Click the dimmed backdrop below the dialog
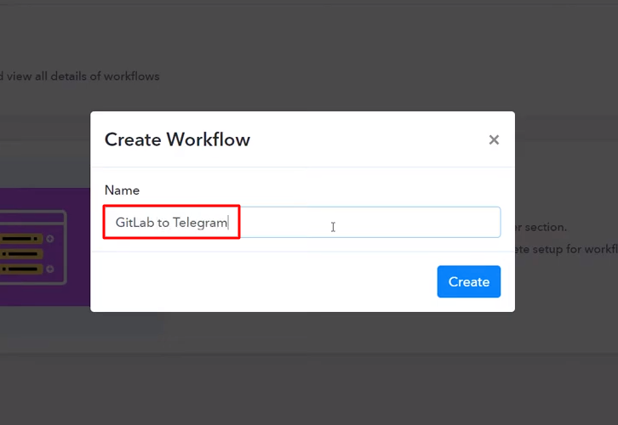Screen dimensions: 618x425 click(306, 374)
